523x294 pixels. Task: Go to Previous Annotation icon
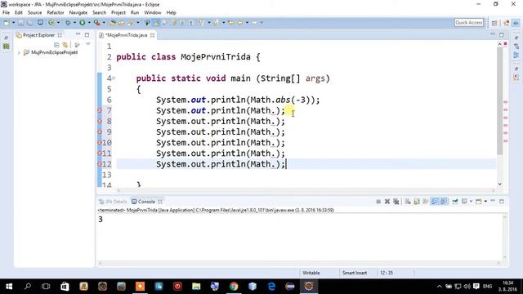point(216,23)
